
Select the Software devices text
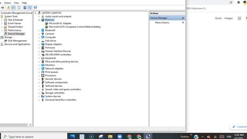(54, 86)
